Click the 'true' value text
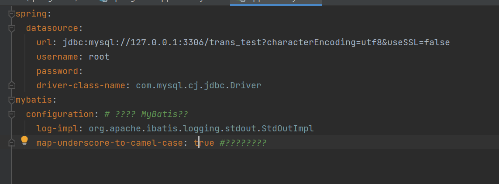This screenshot has width=499, height=184. coord(204,143)
